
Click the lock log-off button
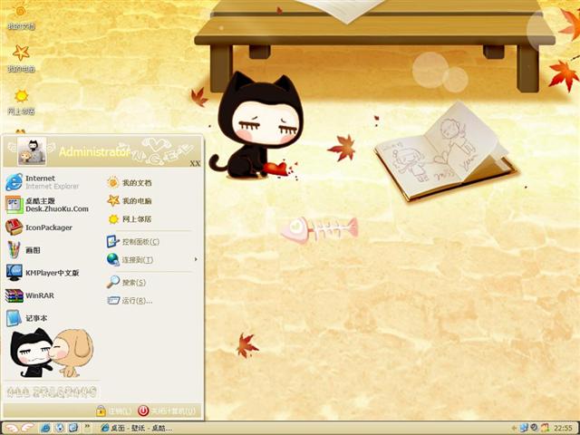pos(113,411)
